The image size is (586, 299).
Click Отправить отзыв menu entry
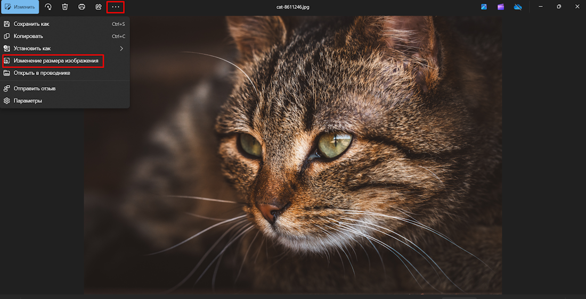[x=35, y=88]
